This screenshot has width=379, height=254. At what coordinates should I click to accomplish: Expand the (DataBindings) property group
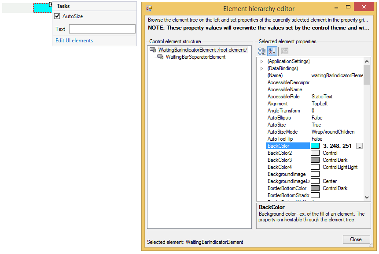pyautogui.click(x=261, y=68)
